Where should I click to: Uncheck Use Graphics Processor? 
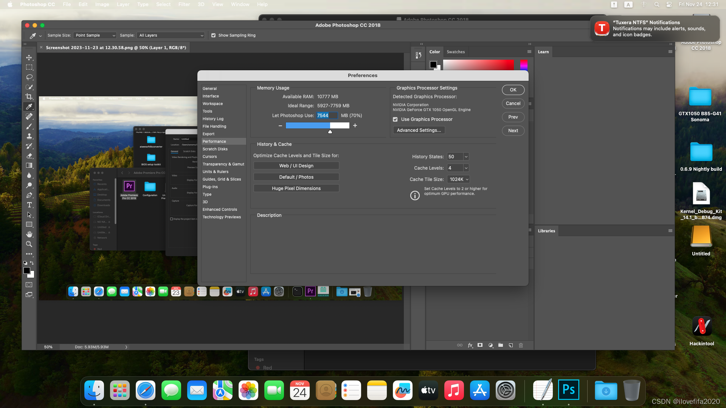point(395,119)
